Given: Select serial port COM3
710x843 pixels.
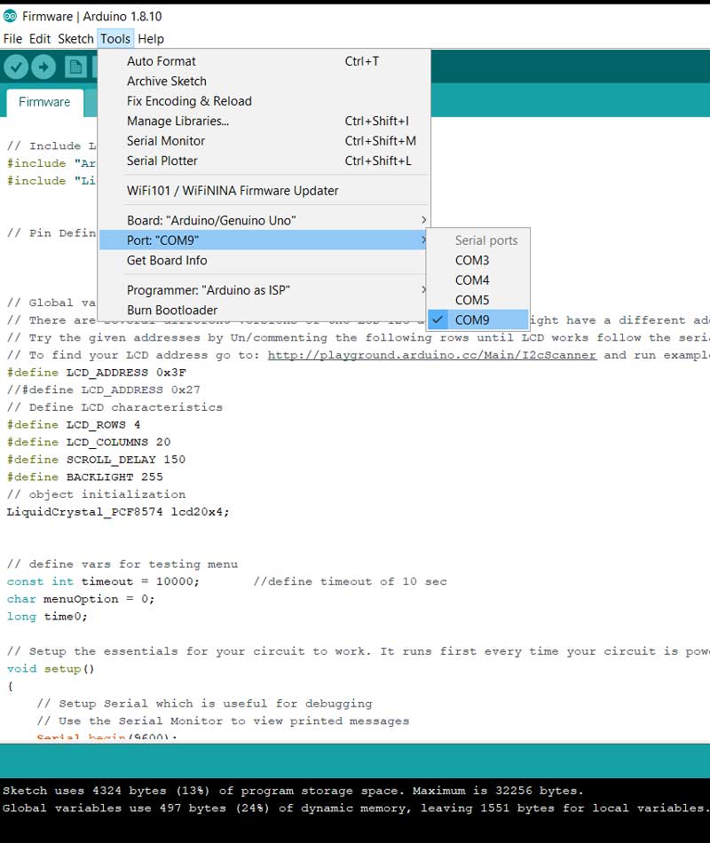Looking at the screenshot, I should (478, 260).
